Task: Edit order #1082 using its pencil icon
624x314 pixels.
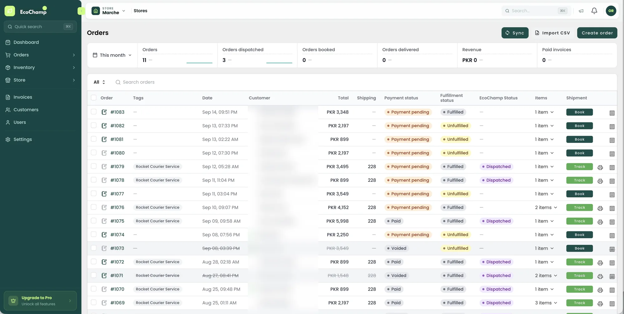Action: pyautogui.click(x=104, y=126)
